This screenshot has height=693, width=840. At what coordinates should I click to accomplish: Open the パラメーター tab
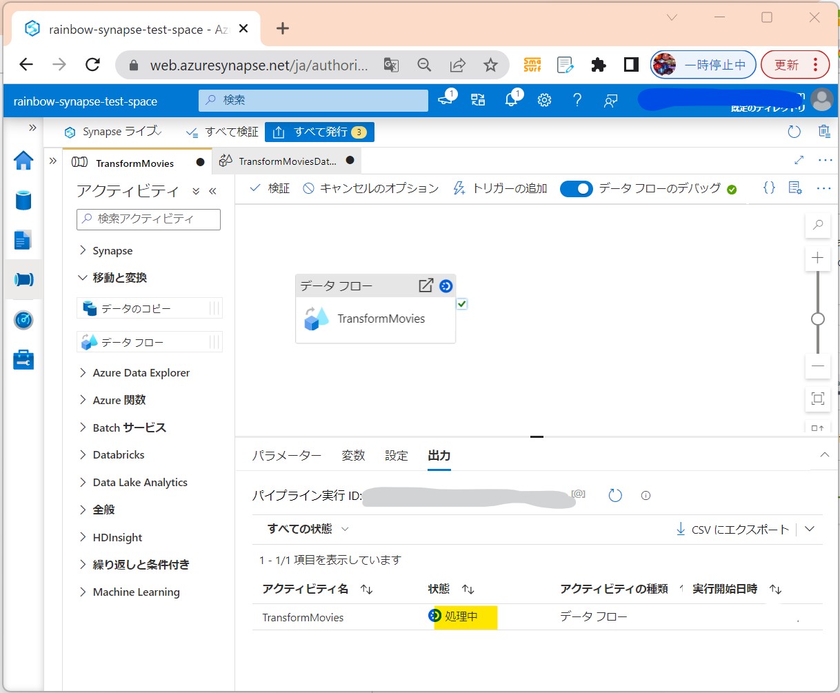click(286, 456)
